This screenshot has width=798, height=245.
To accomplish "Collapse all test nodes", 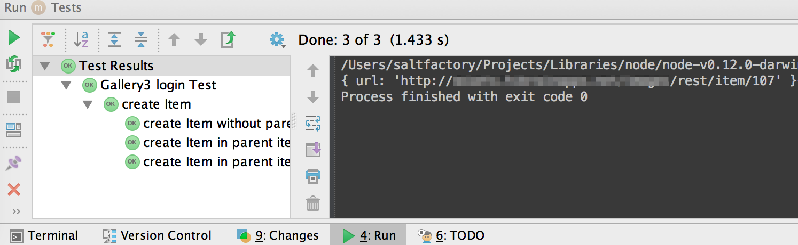I will [141, 39].
